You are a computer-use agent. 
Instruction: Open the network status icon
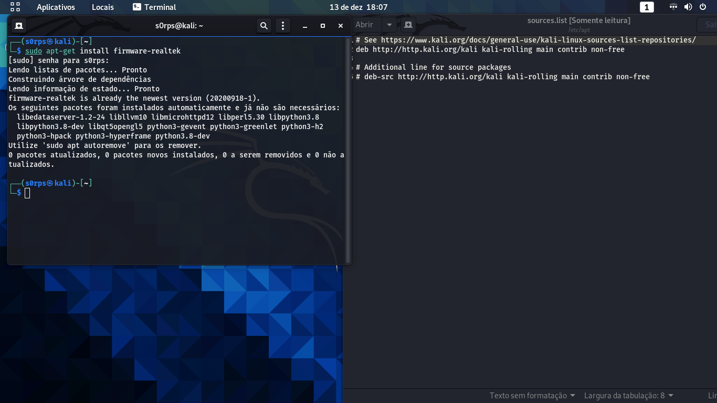673,7
